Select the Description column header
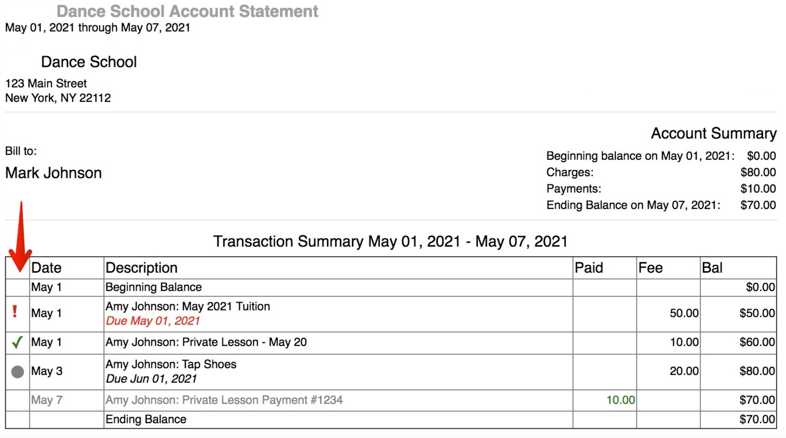Image resolution: width=786 pixels, height=438 pixels. coord(141,268)
